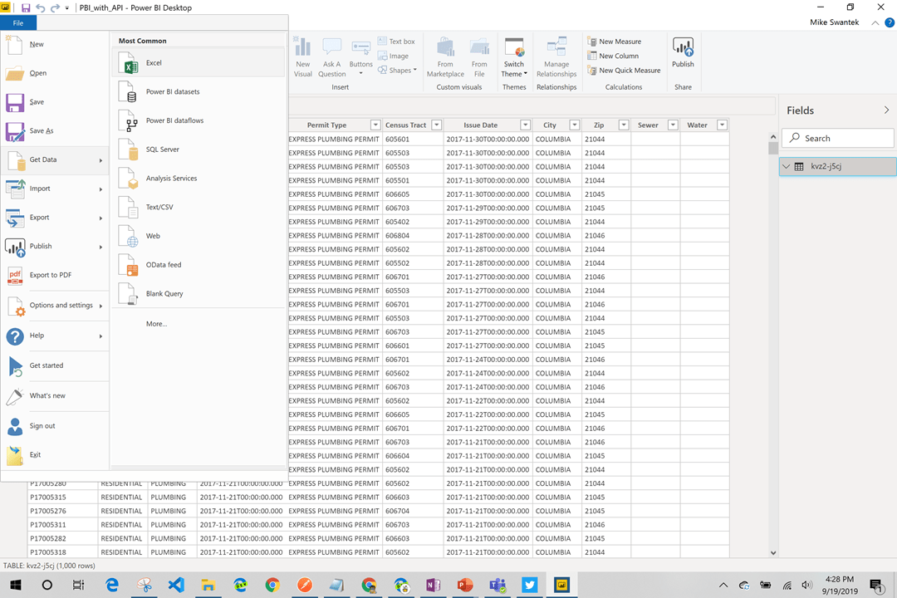Click the vertical scrollbar of the data table
This screenshot has height=598, width=897.
pos(773,332)
